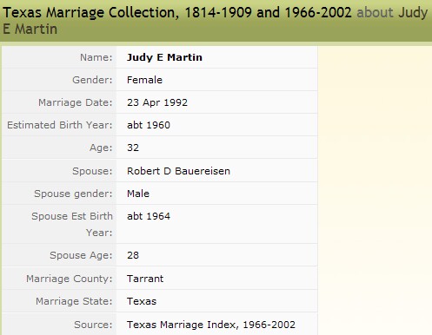
Task: Click the marriage date 23 Apr 1992
Action: pos(157,102)
